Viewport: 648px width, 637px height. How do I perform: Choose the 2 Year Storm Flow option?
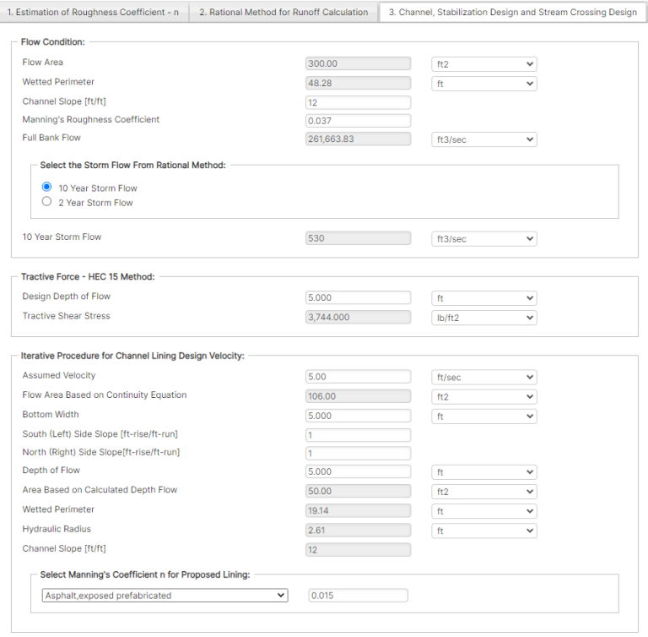(46, 202)
